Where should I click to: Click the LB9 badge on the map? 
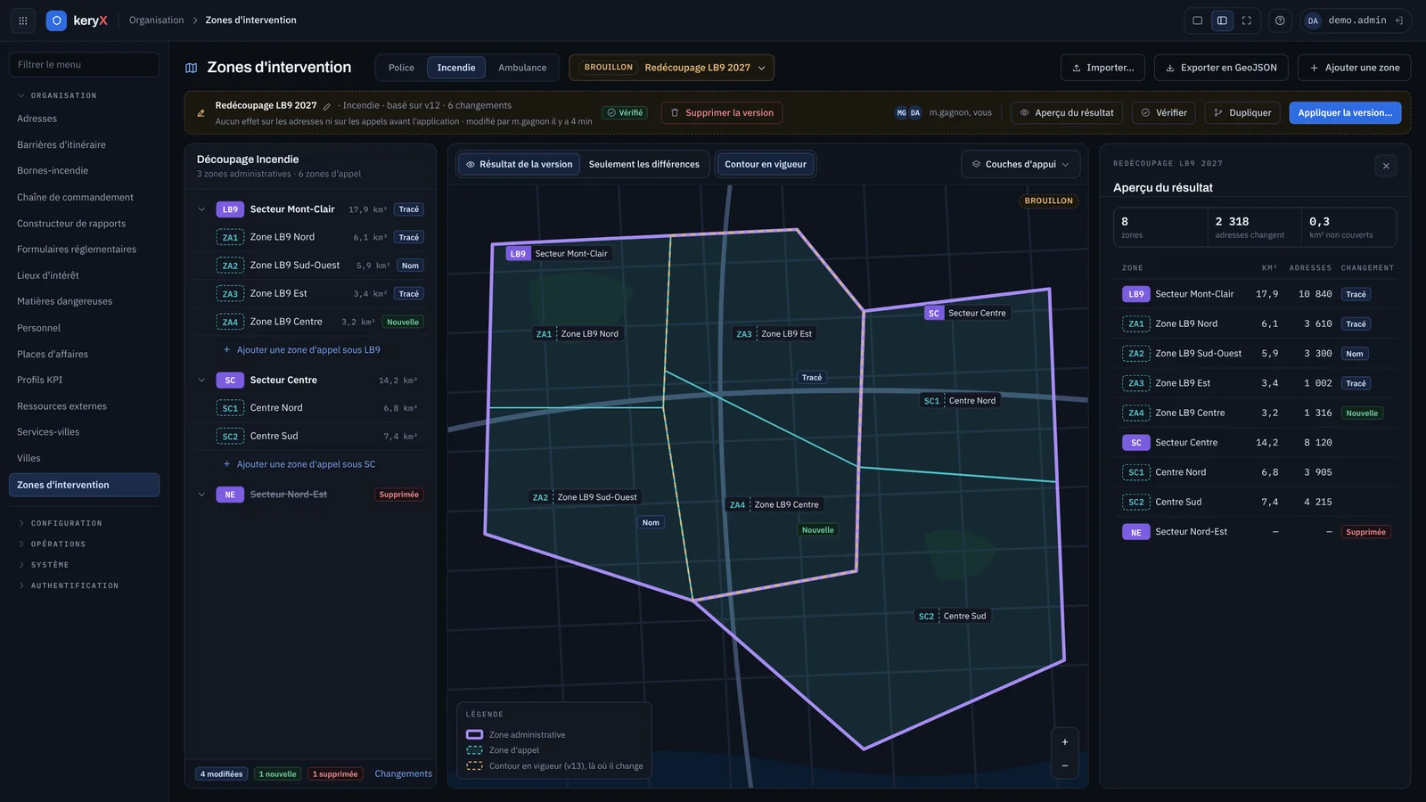518,254
